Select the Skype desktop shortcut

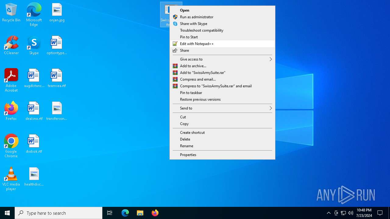click(x=34, y=46)
